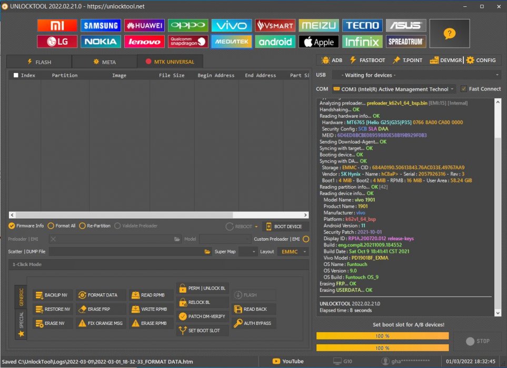Viewport: 507px width, 368px height.
Task: Click the AUTH BYPASS button
Action: (x=254, y=323)
